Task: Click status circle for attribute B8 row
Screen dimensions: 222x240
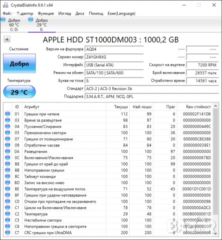Action: click(8, 164)
